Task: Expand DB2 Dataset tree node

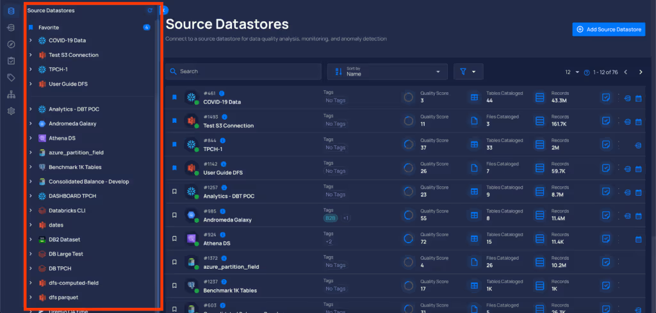Action: click(31, 239)
